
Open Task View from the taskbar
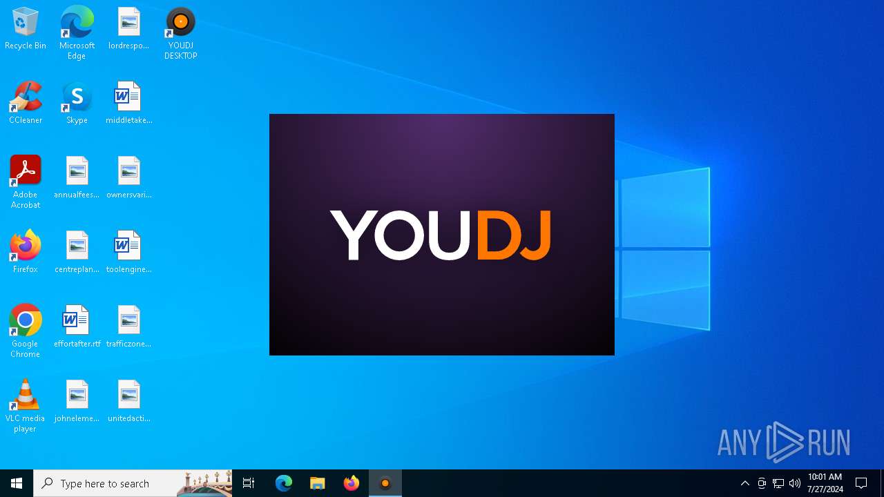[x=249, y=483]
